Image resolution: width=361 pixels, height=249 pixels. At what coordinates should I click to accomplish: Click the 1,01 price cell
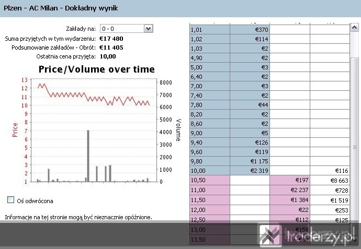pos(210,30)
